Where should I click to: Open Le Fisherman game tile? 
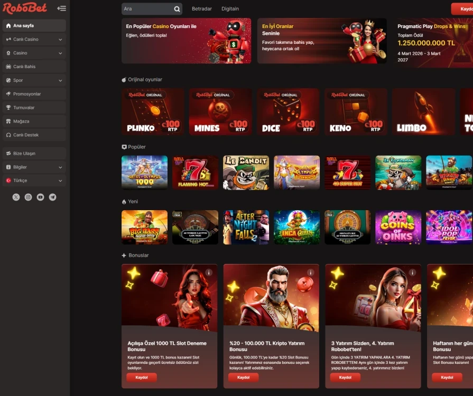coord(398,173)
